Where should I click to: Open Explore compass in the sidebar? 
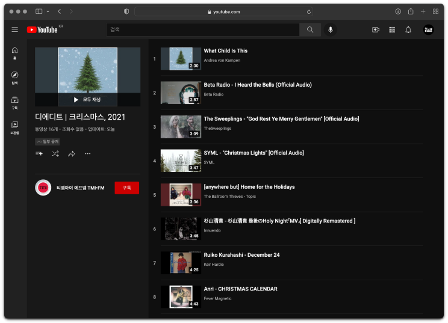tap(14, 78)
